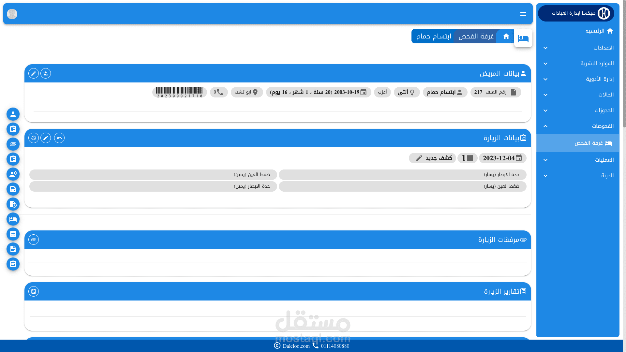Open visit history icon in بيانات الزيارة header
This screenshot has height=352, width=626.
34,138
